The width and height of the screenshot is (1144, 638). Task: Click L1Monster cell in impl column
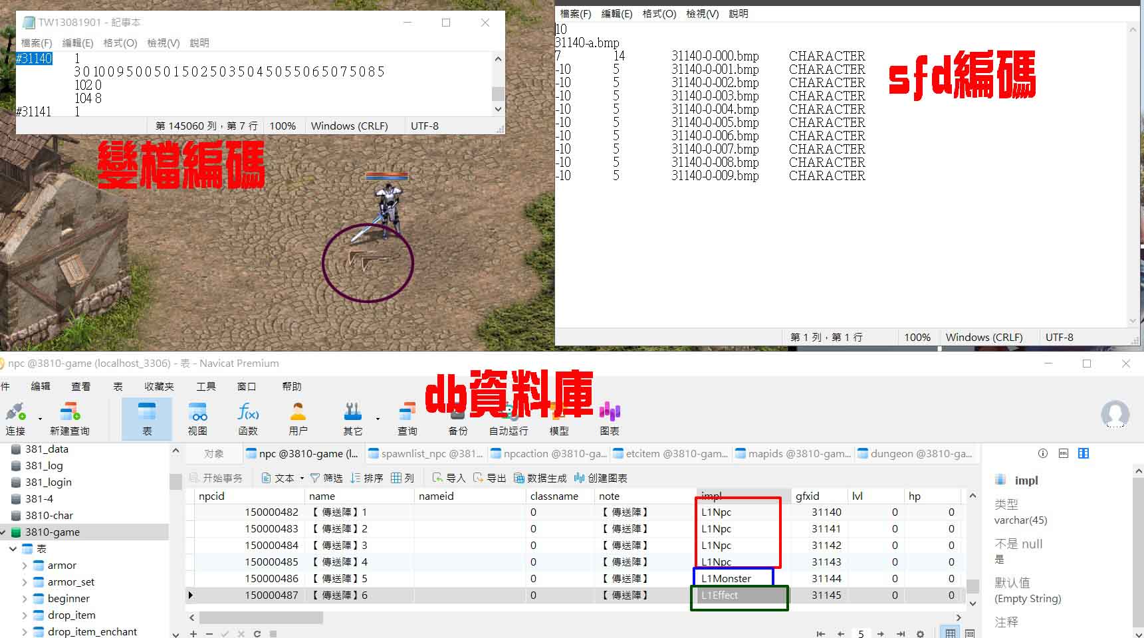tap(743, 578)
